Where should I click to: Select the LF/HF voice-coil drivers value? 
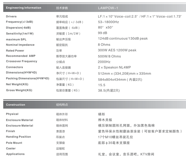[x=140, y=16]
